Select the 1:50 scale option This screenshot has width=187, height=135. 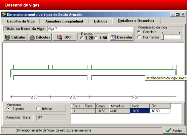pyautogui.click(x=96, y=38)
